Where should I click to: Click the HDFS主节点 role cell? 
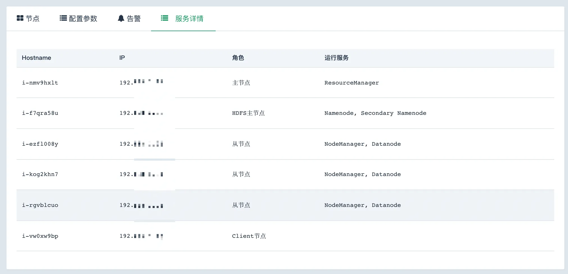[248, 113]
